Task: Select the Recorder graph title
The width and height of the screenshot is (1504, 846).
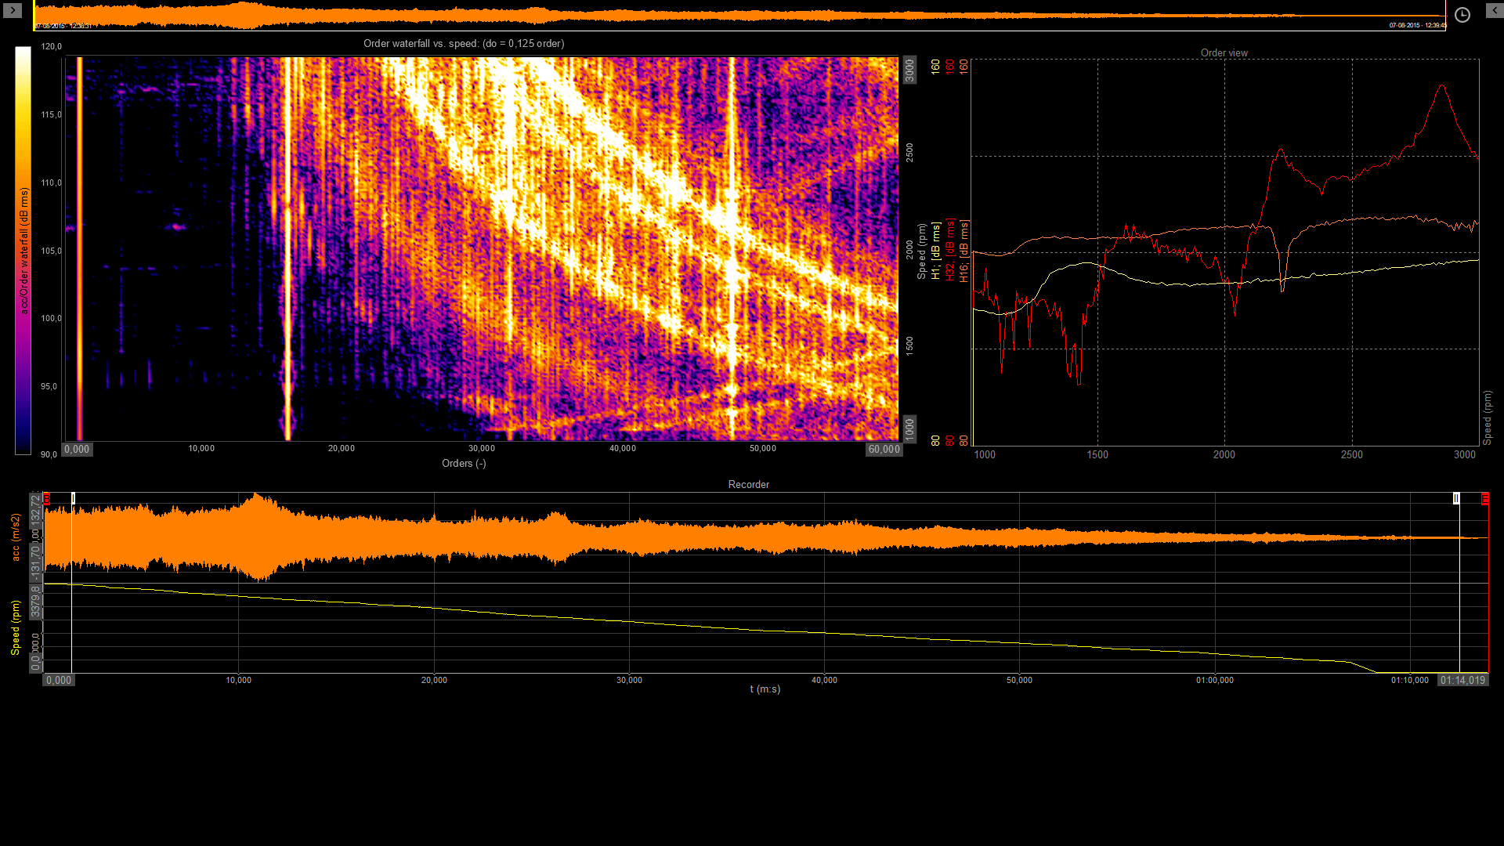Action: (x=749, y=484)
